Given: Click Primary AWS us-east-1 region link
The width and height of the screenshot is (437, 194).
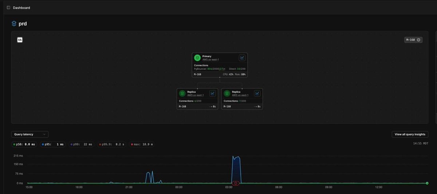Looking at the screenshot, I should 210,59.
